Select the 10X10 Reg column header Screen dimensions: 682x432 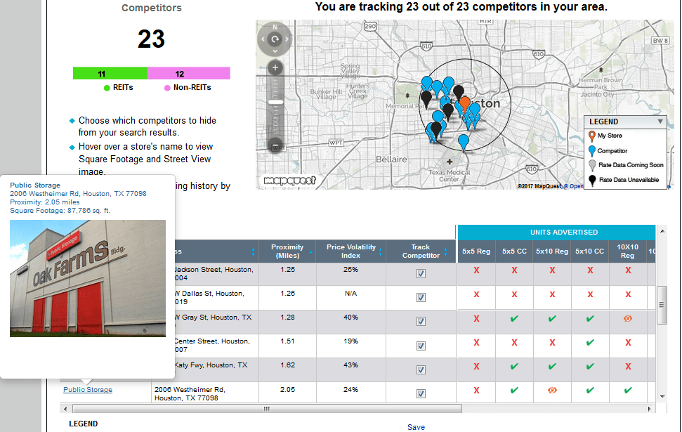click(x=628, y=251)
